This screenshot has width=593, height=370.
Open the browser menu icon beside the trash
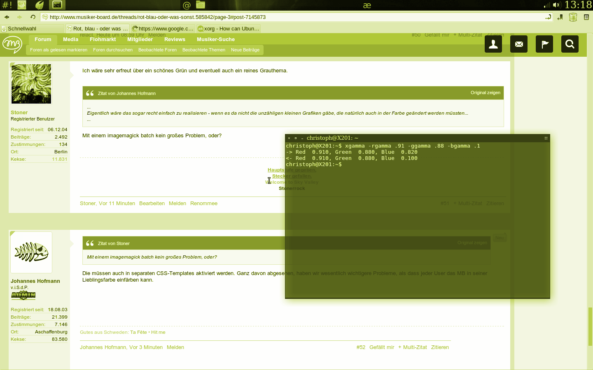[x=586, y=17]
